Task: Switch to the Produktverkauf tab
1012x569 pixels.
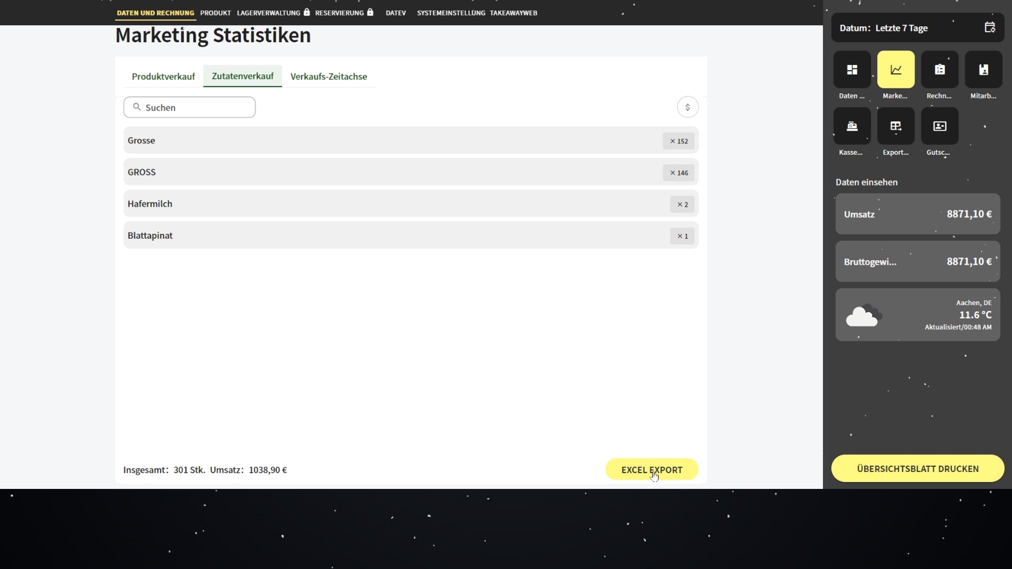Action: (163, 76)
